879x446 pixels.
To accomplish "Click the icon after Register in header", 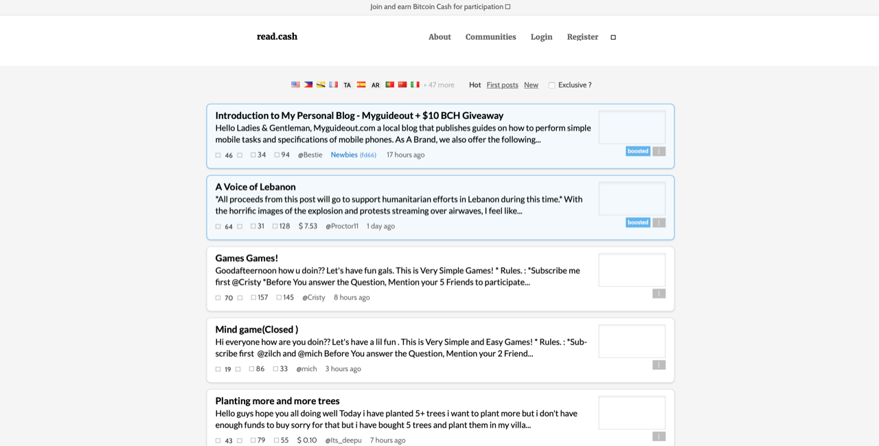I will point(613,37).
